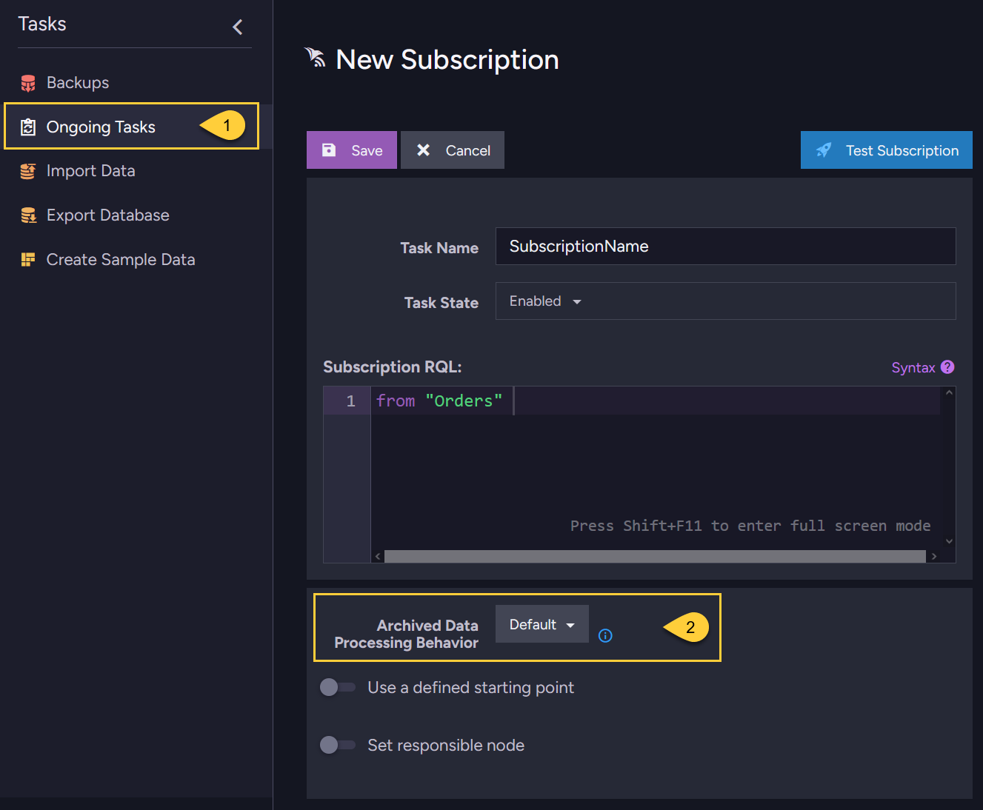Click the 'from' keyword in the query
Screen dimensions: 983x810
point(396,401)
